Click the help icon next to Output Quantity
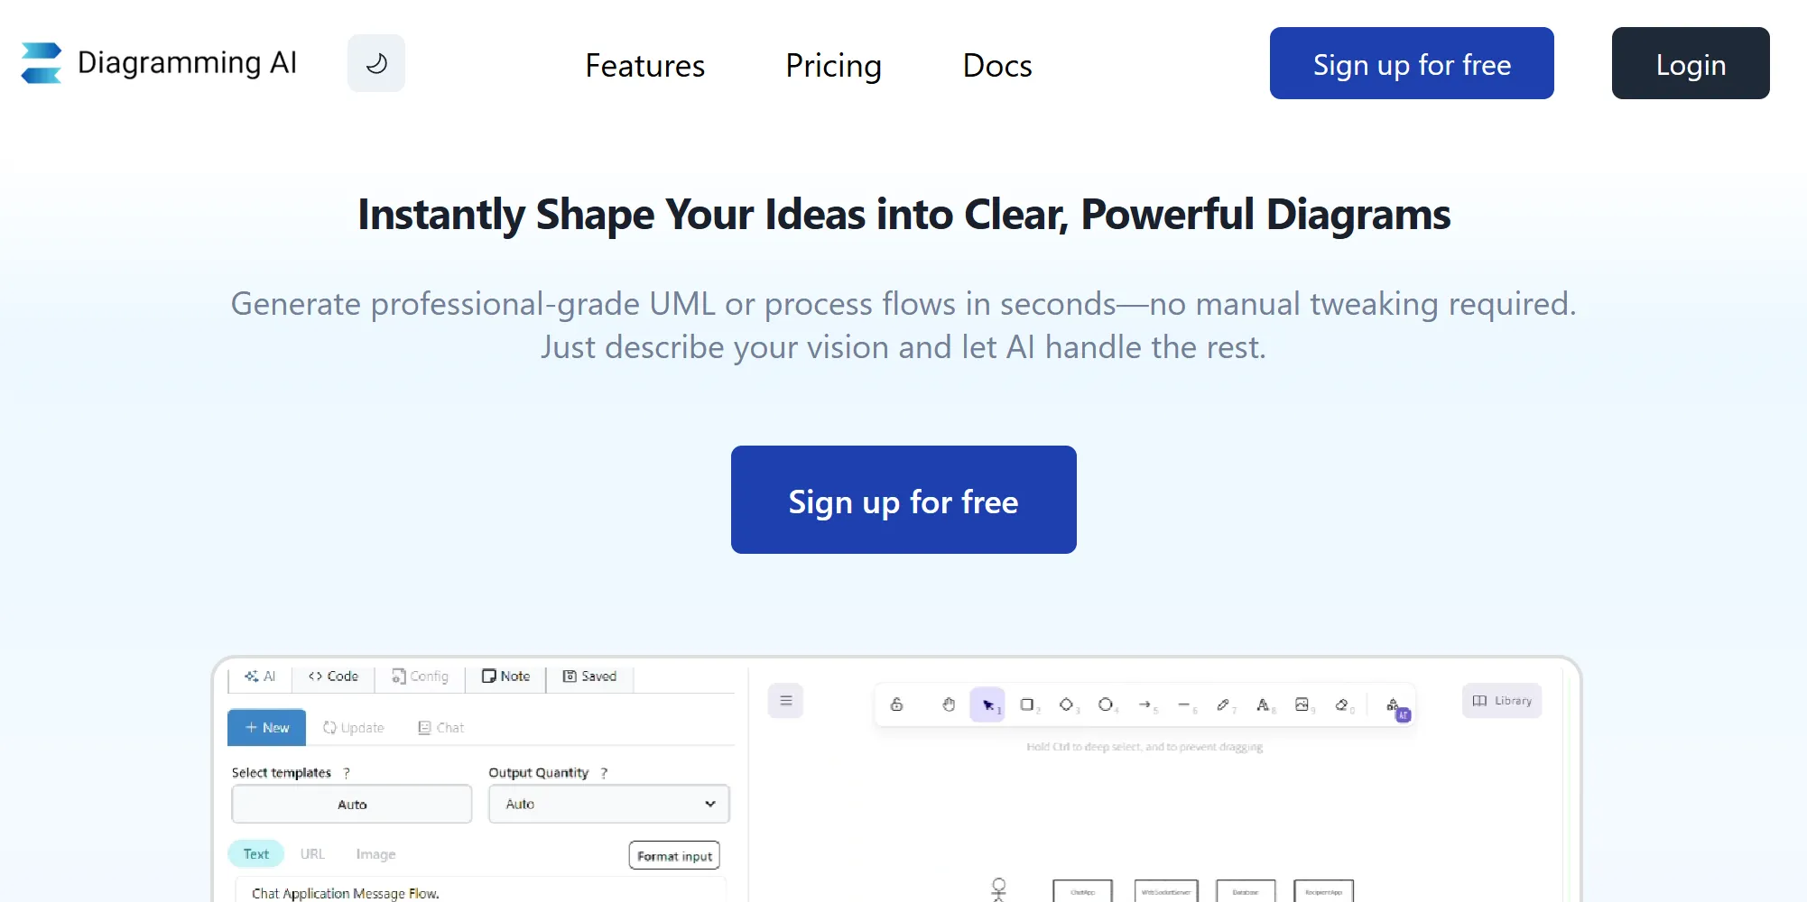 click(x=604, y=773)
